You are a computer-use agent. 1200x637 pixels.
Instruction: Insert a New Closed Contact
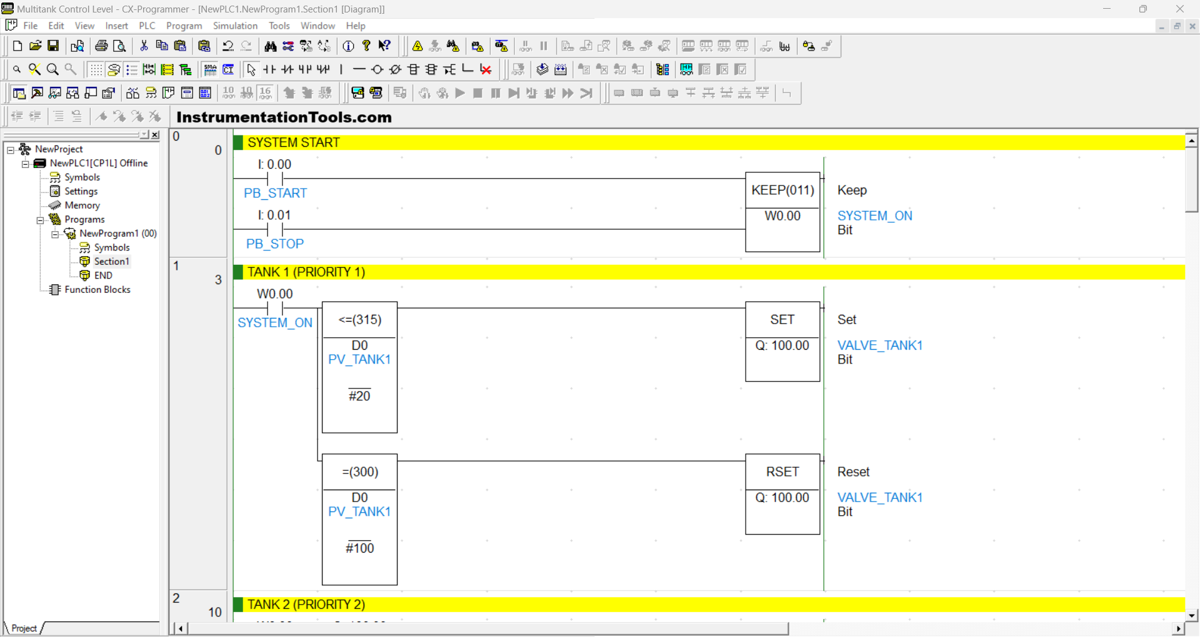pyautogui.click(x=287, y=69)
